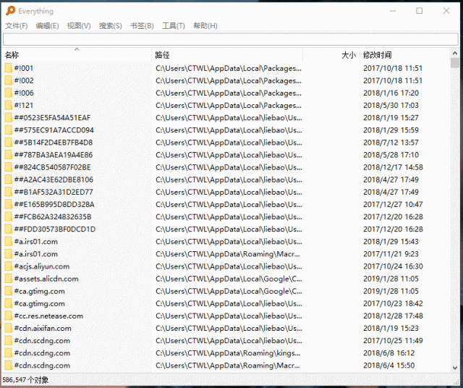Viewport: 463px width, 388px height.
Task: Select the #!002 folder name
Action: pyautogui.click(x=24, y=80)
